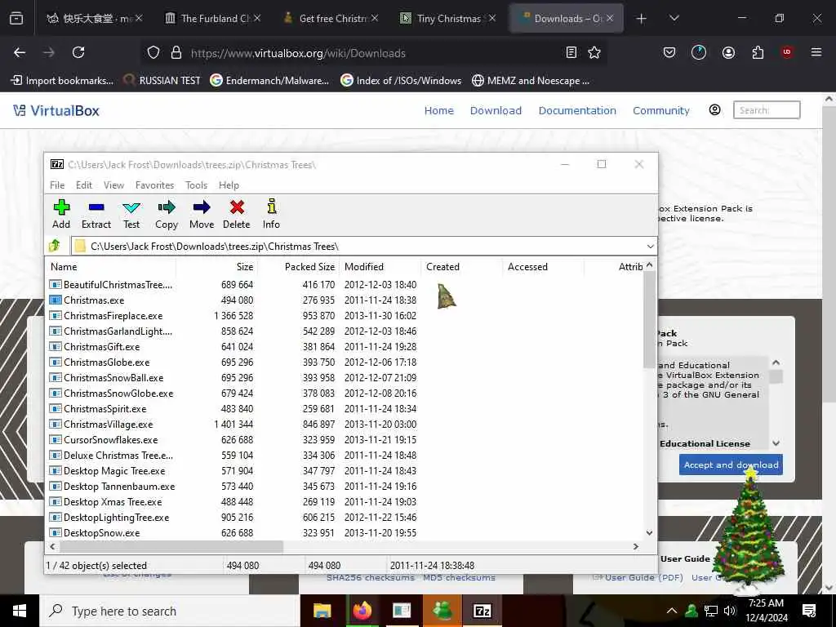Sort 7-Zip list by Modified column
This screenshot has width=836, height=627.
380,267
